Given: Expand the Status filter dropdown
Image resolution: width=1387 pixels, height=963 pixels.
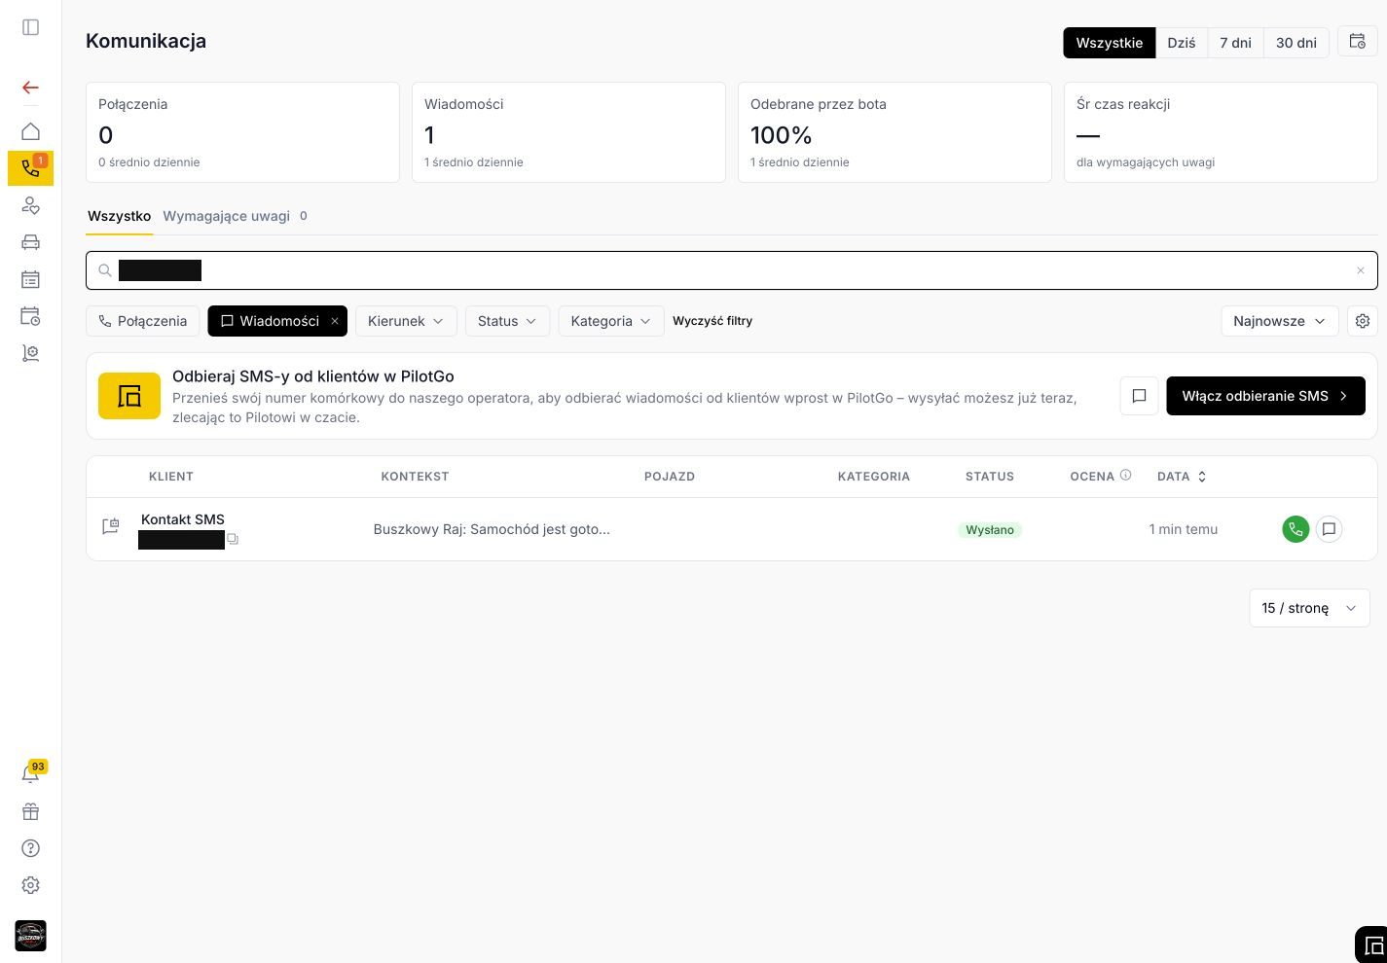Looking at the screenshot, I should coord(507,321).
